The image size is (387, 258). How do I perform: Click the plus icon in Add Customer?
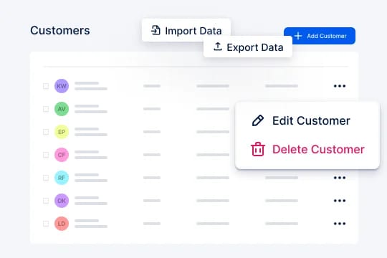click(x=298, y=36)
